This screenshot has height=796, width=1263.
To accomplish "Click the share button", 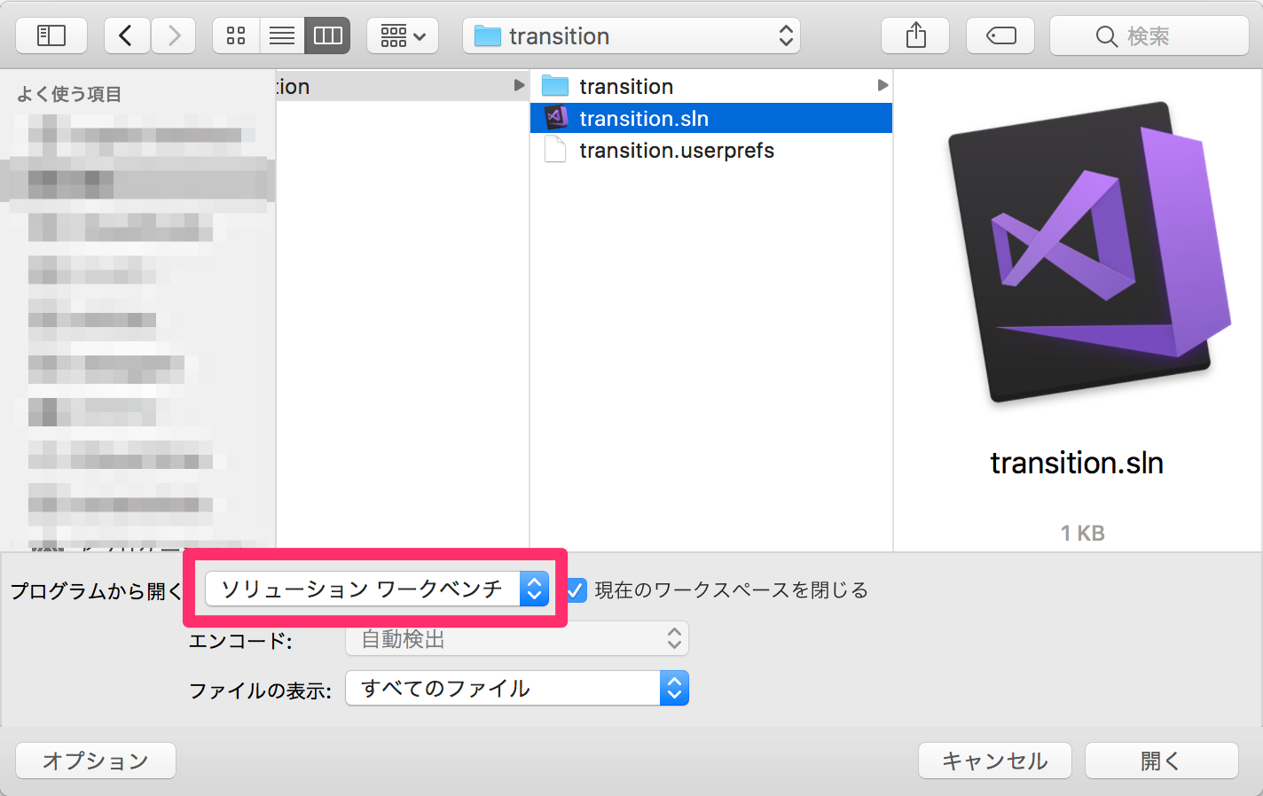I will pyautogui.click(x=915, y=35).
